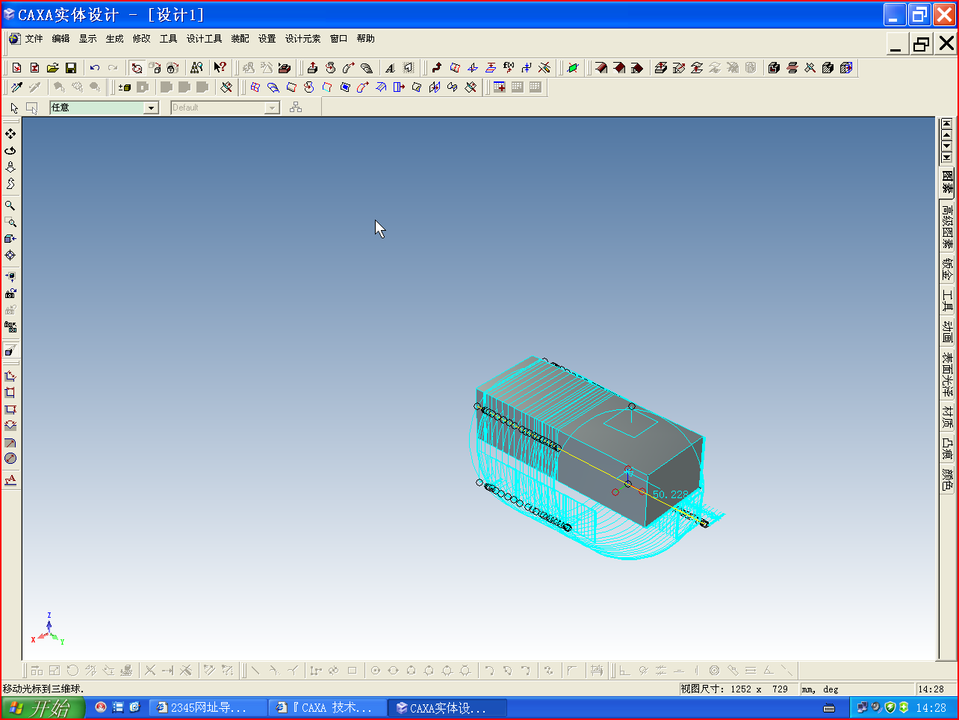Click the text 'A' annotation icon
The width and height of the screenshot is (959, 720).
[390, 68]
